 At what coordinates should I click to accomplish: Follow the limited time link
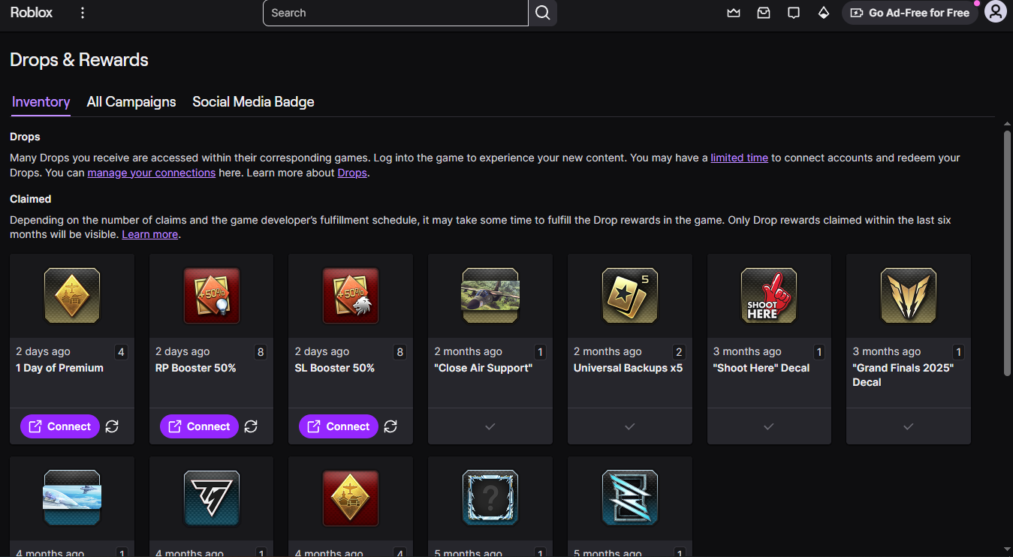[x=739, y=158]
